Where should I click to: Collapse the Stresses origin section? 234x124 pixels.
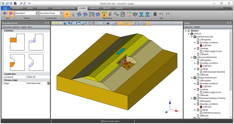point(3,80)
